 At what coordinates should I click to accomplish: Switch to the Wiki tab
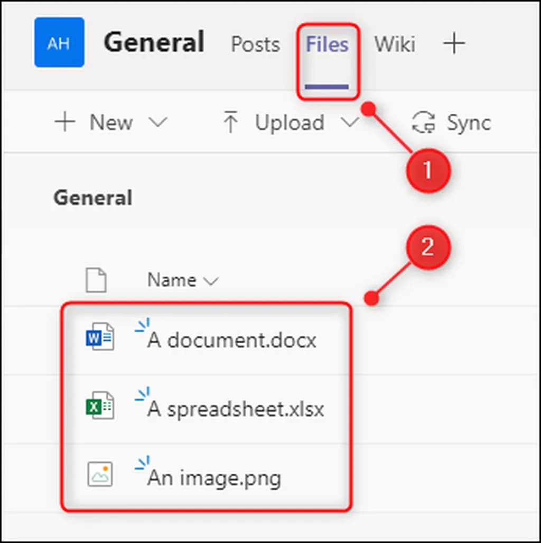pos(395,44)
